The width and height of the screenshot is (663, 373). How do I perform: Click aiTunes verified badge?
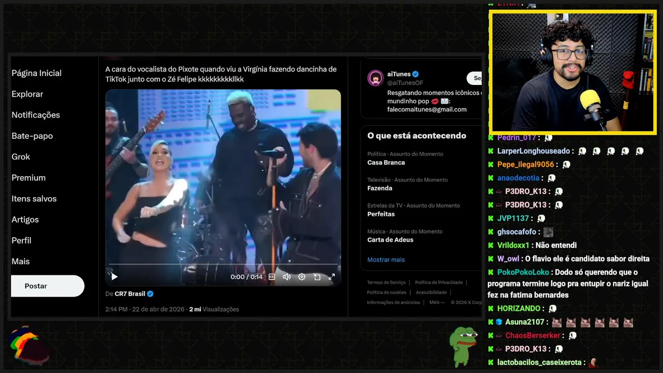(415, 74)
